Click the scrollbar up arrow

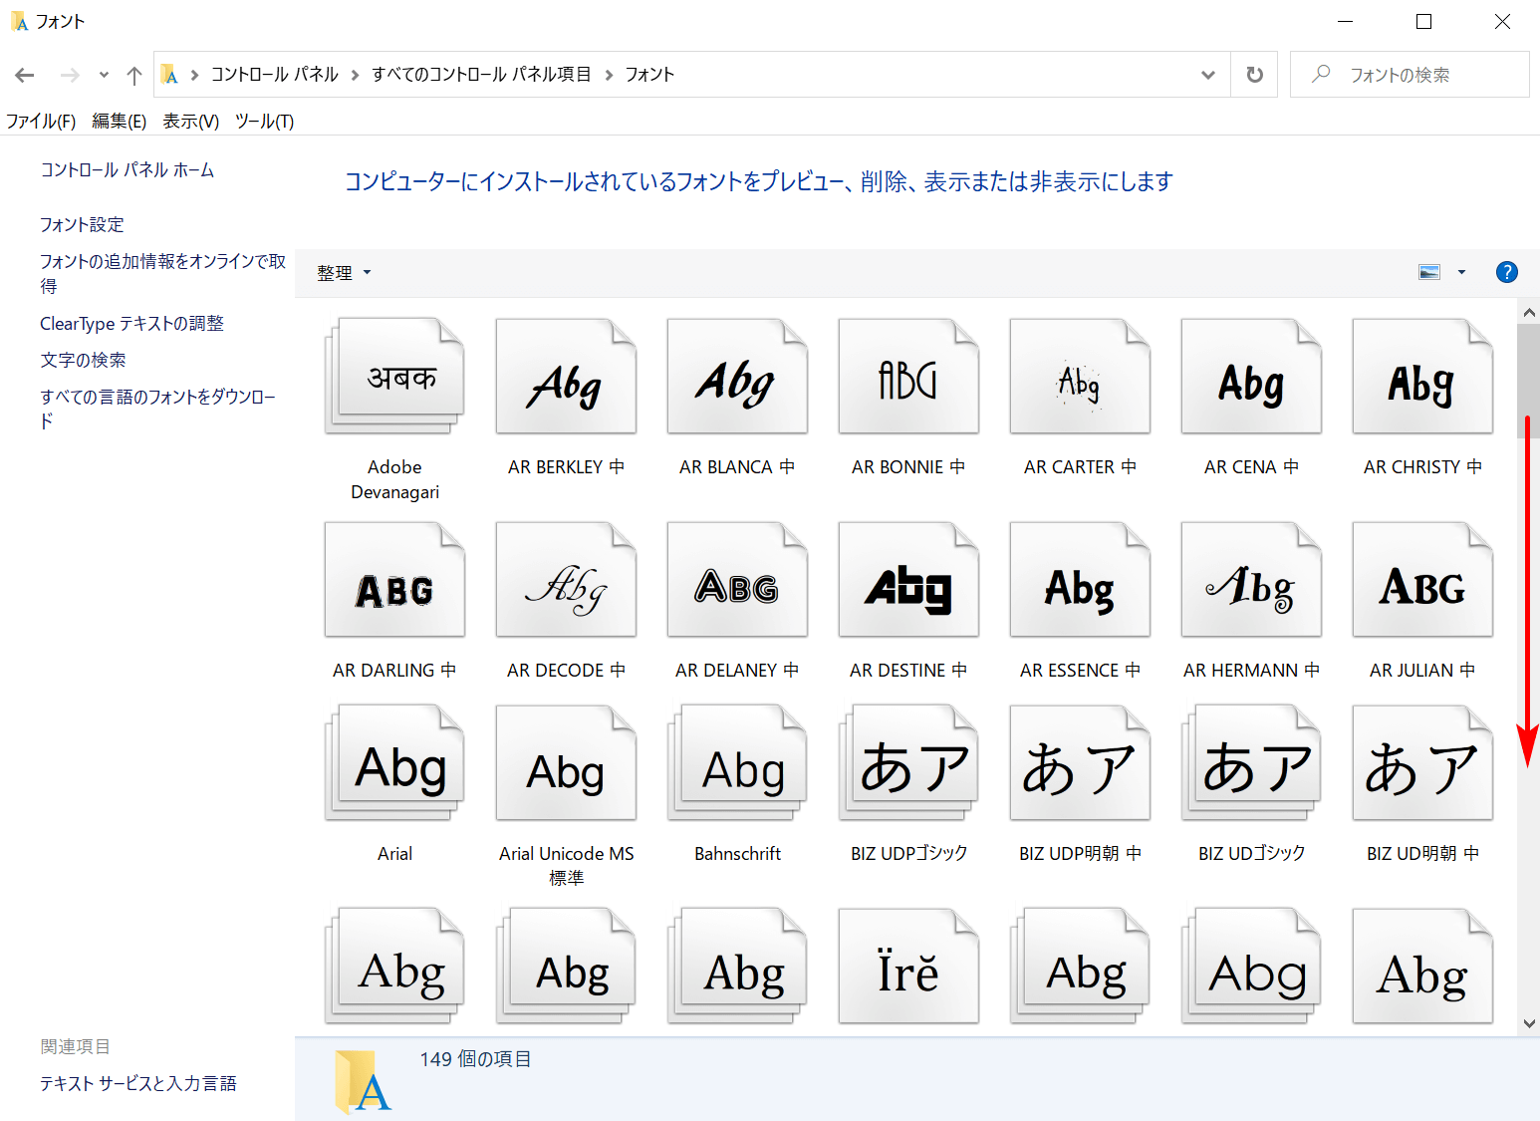click(x=1529, y=312)
